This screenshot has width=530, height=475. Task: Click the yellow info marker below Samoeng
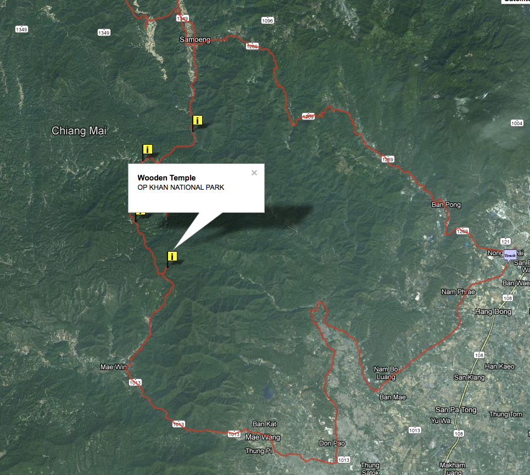197,120
